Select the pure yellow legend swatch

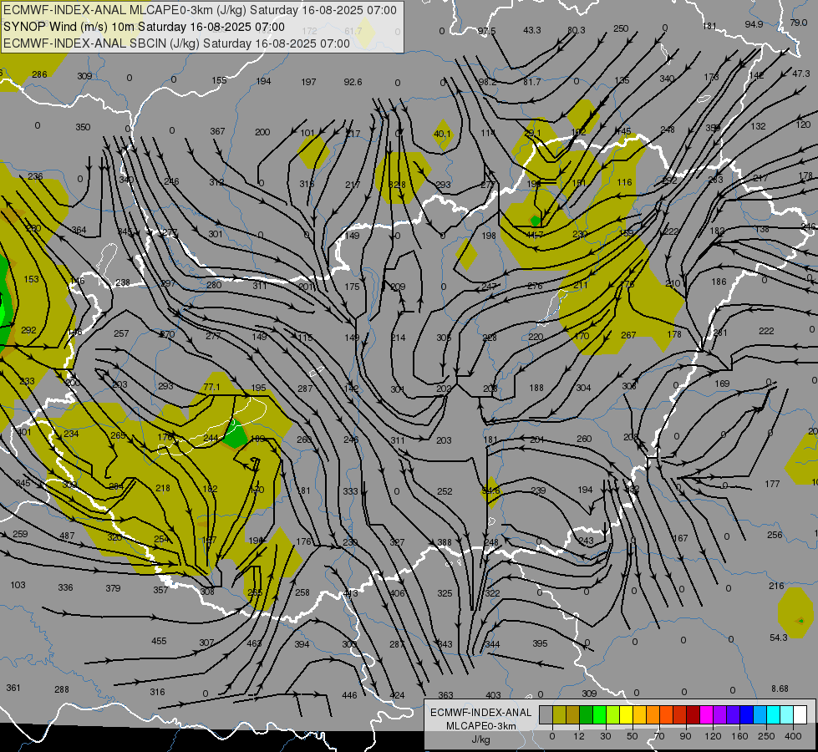pos(627,714)
